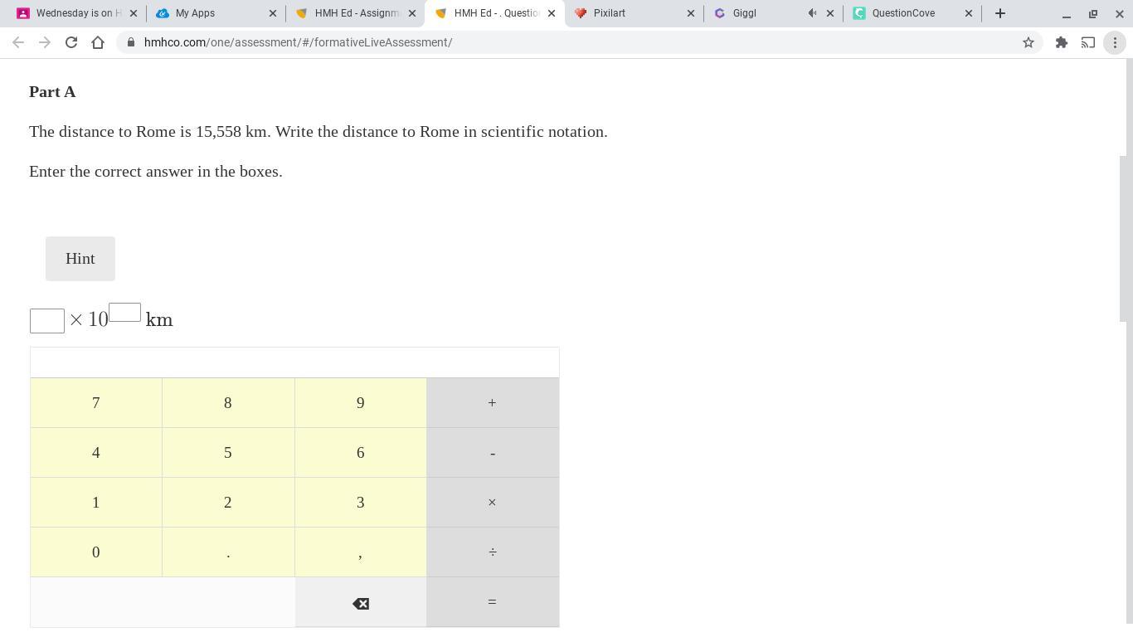
Task: Click the backspace key on the keypad
Action: (360, 602)
